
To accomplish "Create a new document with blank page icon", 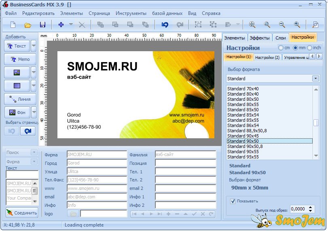I will 13,25.
